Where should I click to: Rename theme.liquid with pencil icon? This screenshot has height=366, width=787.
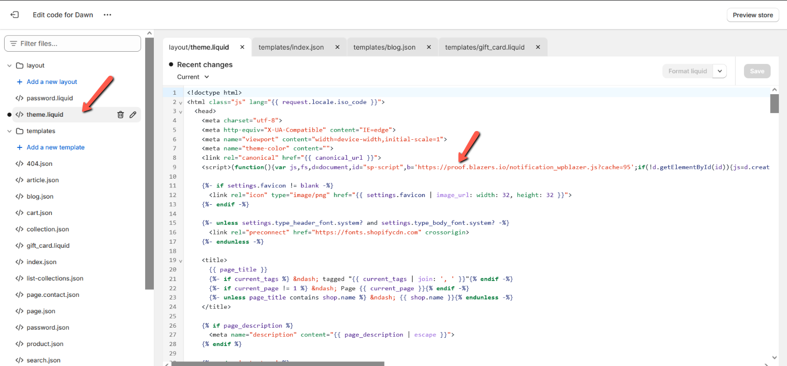(x=133, y=115)
